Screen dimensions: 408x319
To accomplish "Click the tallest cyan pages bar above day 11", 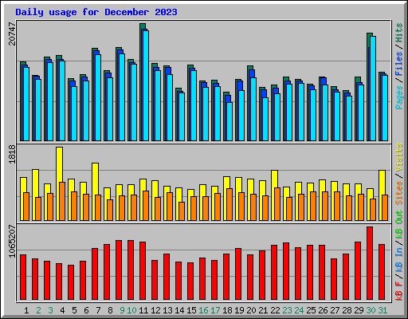I will coord(146,85).
